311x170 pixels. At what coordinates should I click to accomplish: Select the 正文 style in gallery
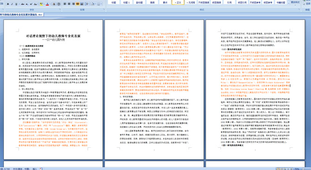pos(178,3)
